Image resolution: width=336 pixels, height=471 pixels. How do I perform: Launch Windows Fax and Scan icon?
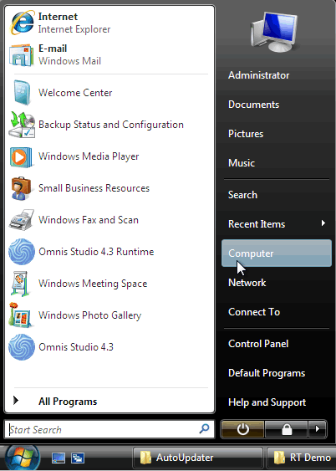(22, 220)
